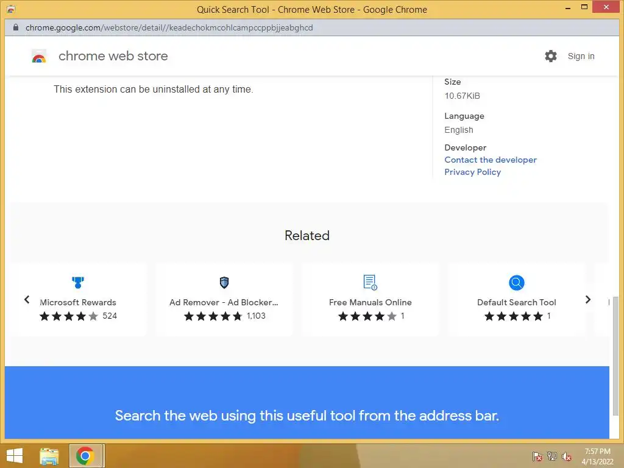Click the lock icon in the address bar
624x468 pixels.
pos(15,27)
